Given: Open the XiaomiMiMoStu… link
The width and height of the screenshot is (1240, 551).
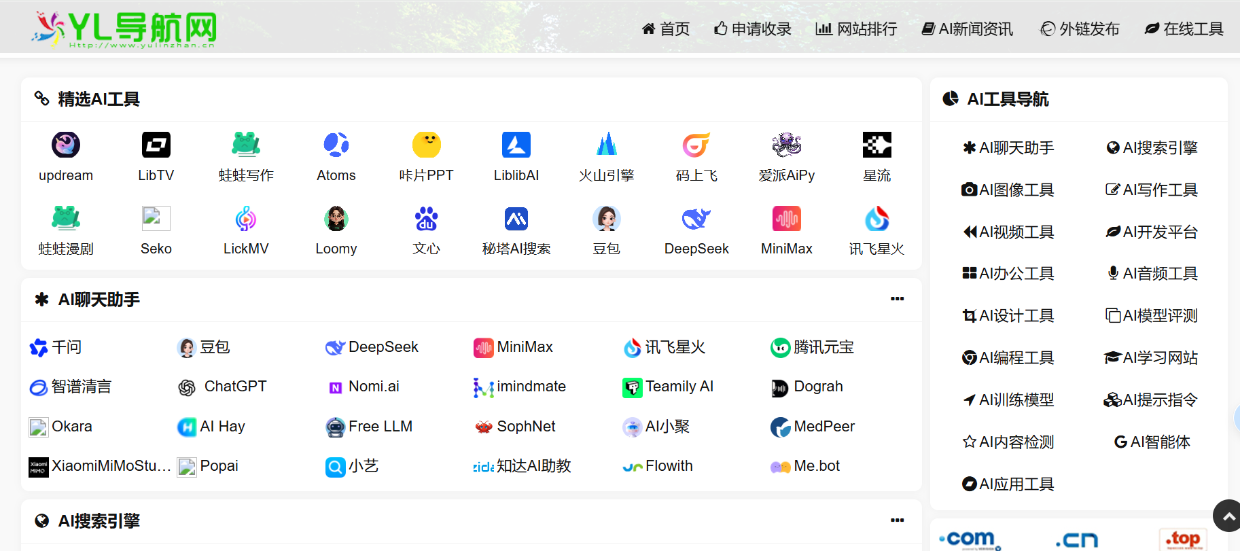Looking at the screenshot, I should [x=100, y=466].
